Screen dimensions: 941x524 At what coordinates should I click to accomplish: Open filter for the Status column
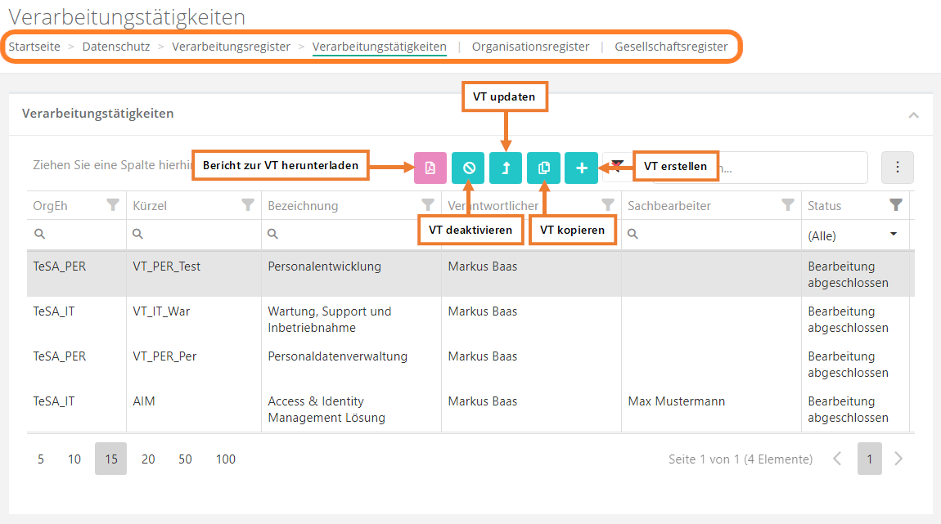tap(896, 205)
